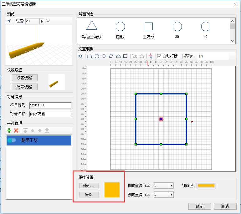Click the center cross marker in canvas
The width and height of the screenshot is (241, 214).
pyautogui.click(x=161, y=119)
